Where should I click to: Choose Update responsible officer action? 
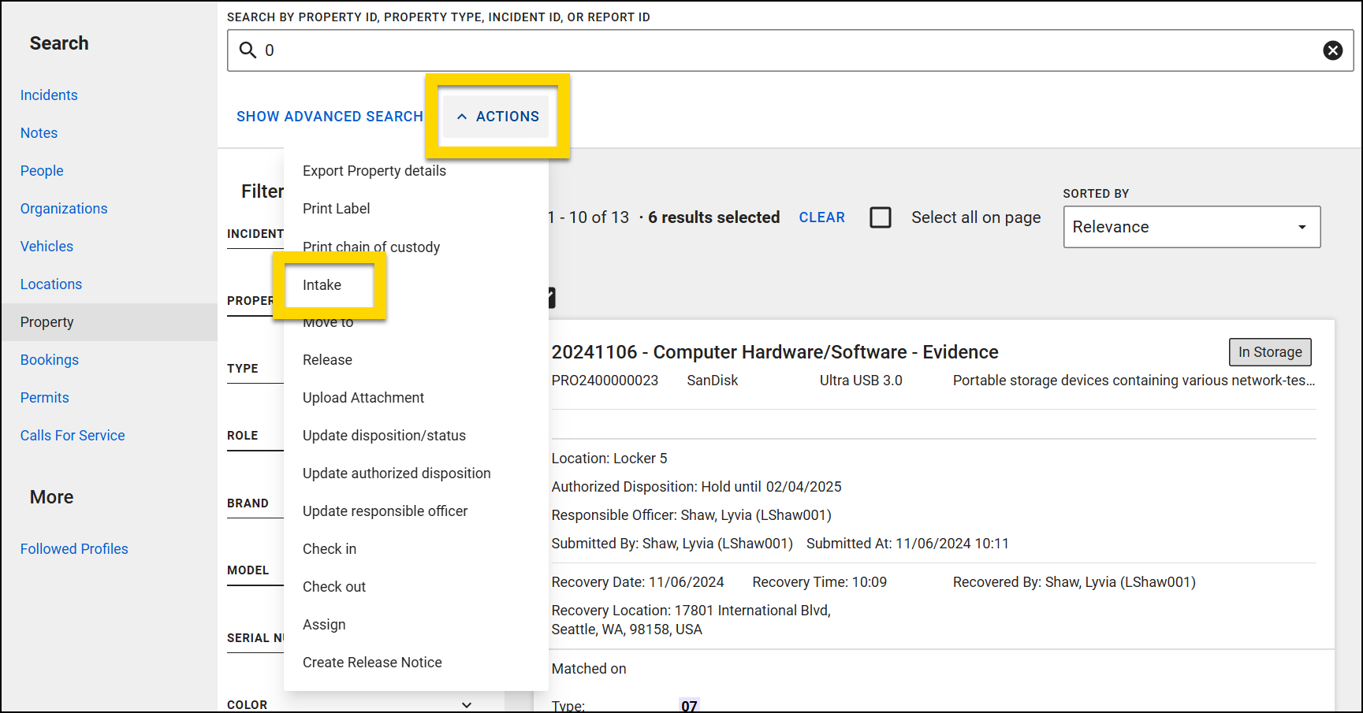[x=385, y=511]
